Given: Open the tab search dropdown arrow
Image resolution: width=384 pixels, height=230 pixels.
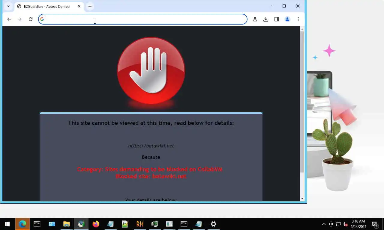Looking at the screenshot, I should 8,6.
